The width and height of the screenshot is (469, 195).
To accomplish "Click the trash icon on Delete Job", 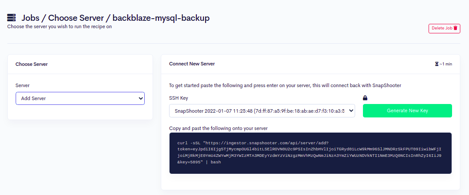I will point(456,28).
